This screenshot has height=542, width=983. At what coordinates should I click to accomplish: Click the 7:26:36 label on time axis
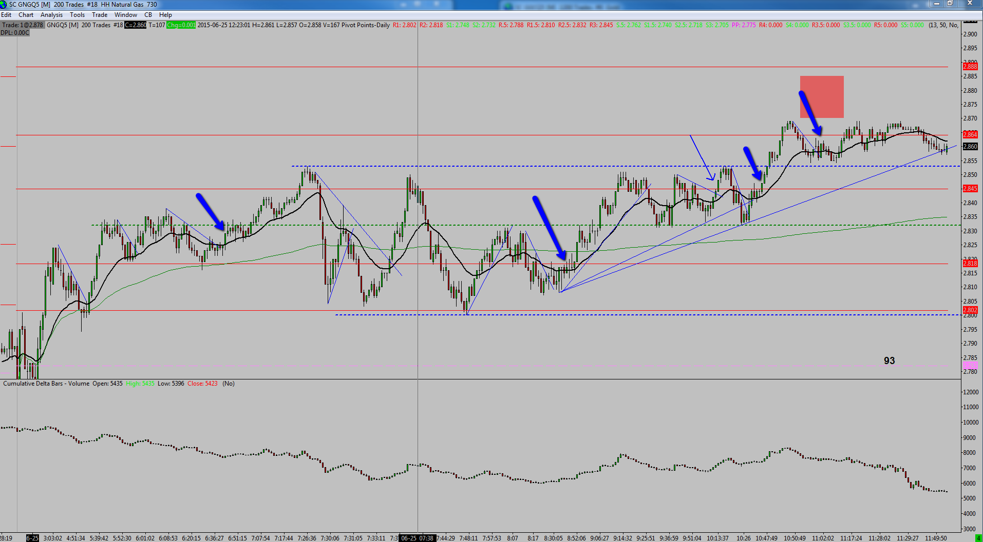coord(307,538)
